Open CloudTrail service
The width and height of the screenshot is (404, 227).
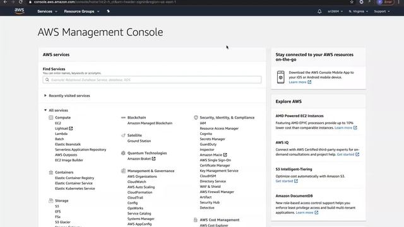[135, 197]
